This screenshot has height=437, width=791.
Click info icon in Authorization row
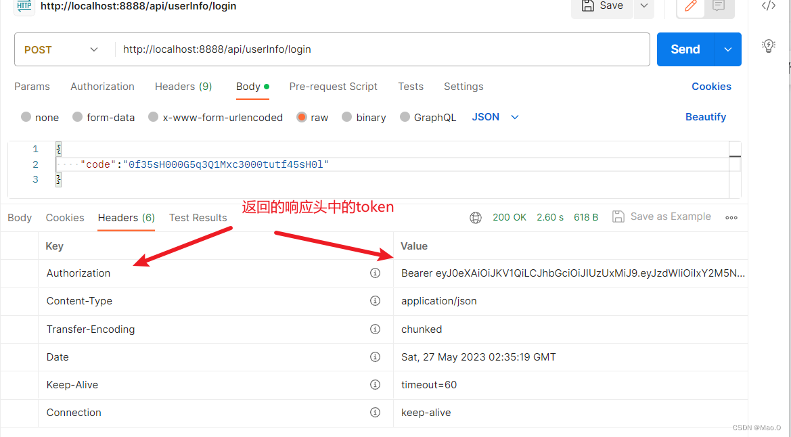tap(375, 273)
